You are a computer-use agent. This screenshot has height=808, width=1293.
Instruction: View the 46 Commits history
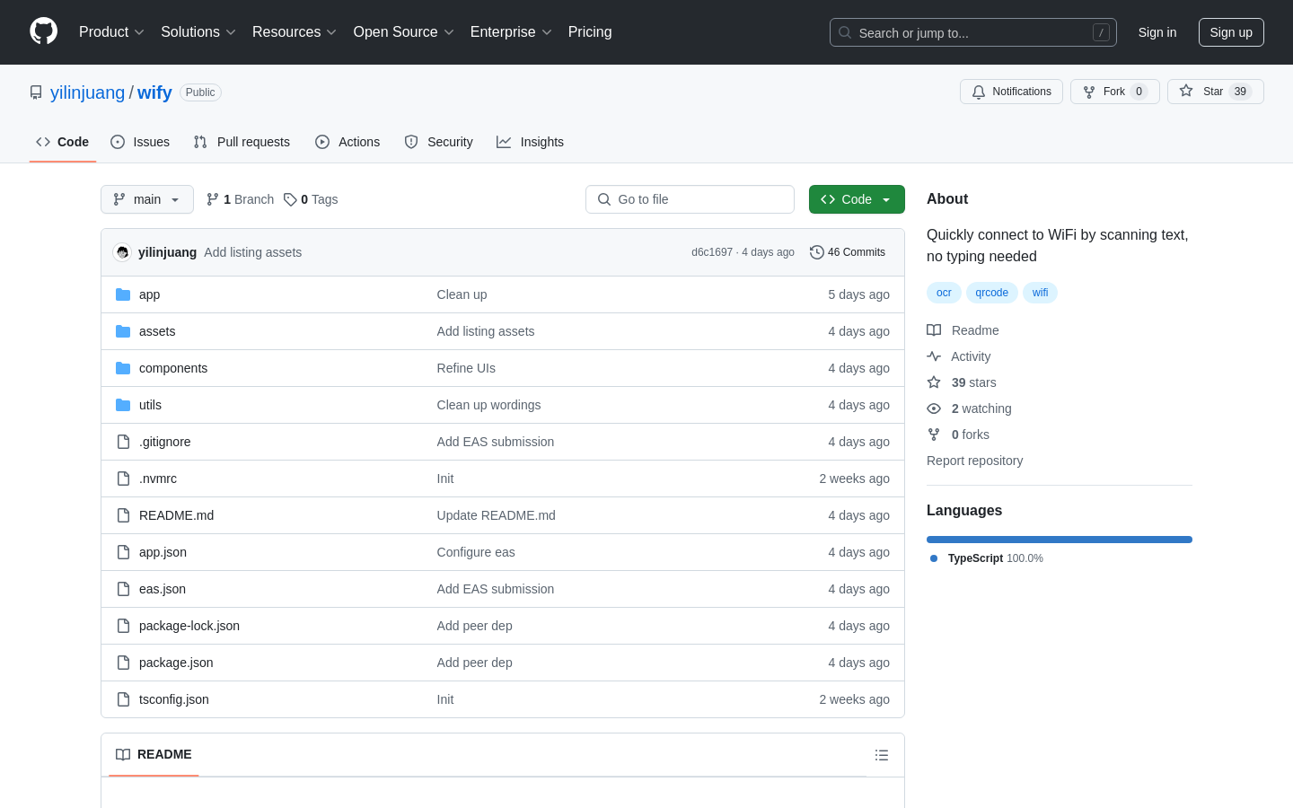[848, 252]
